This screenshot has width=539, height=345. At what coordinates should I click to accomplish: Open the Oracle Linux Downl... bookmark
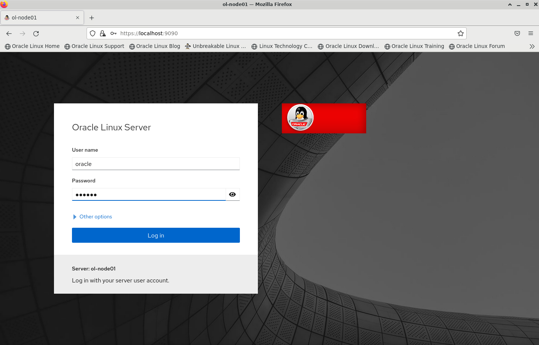click(348, 46)
